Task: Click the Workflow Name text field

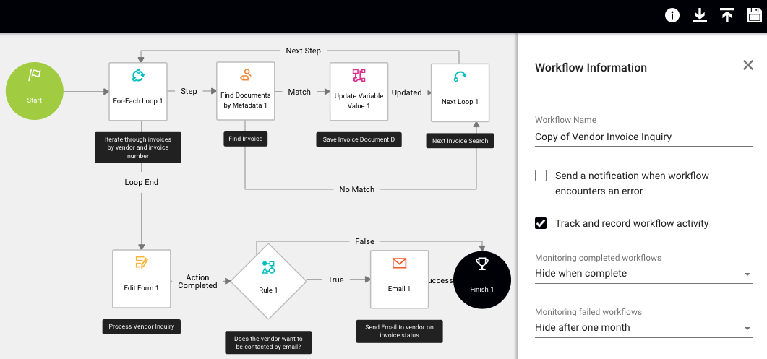Action: tap(643, 137)
